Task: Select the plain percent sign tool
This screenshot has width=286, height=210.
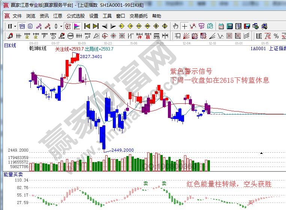Action: (x=276, y=36)
